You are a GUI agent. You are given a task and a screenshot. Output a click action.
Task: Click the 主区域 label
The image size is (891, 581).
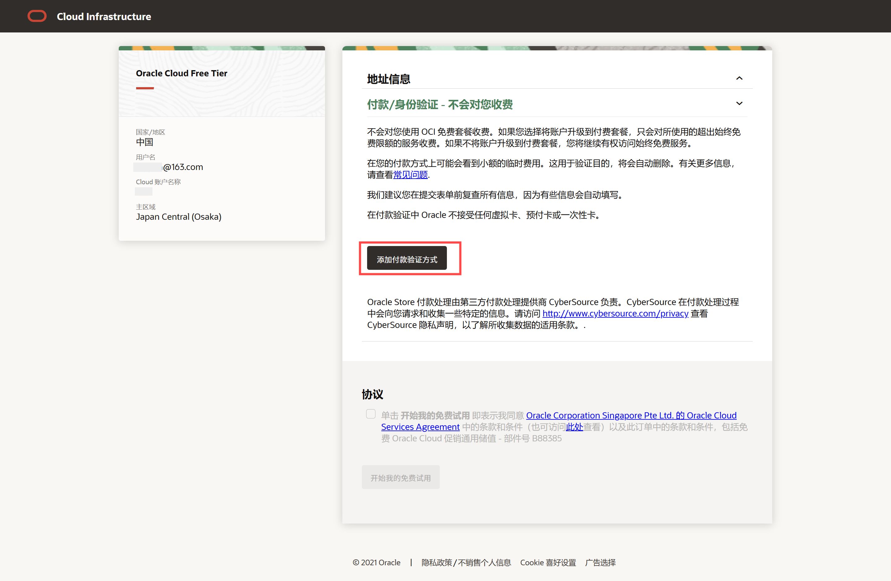tap(146, 207)
